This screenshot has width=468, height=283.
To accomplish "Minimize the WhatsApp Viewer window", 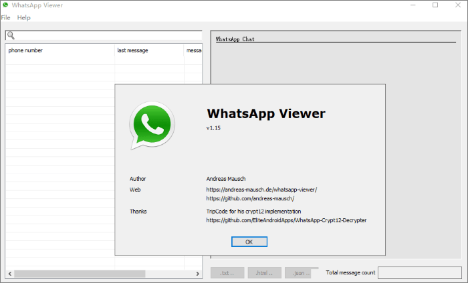I will pos(413,5).
